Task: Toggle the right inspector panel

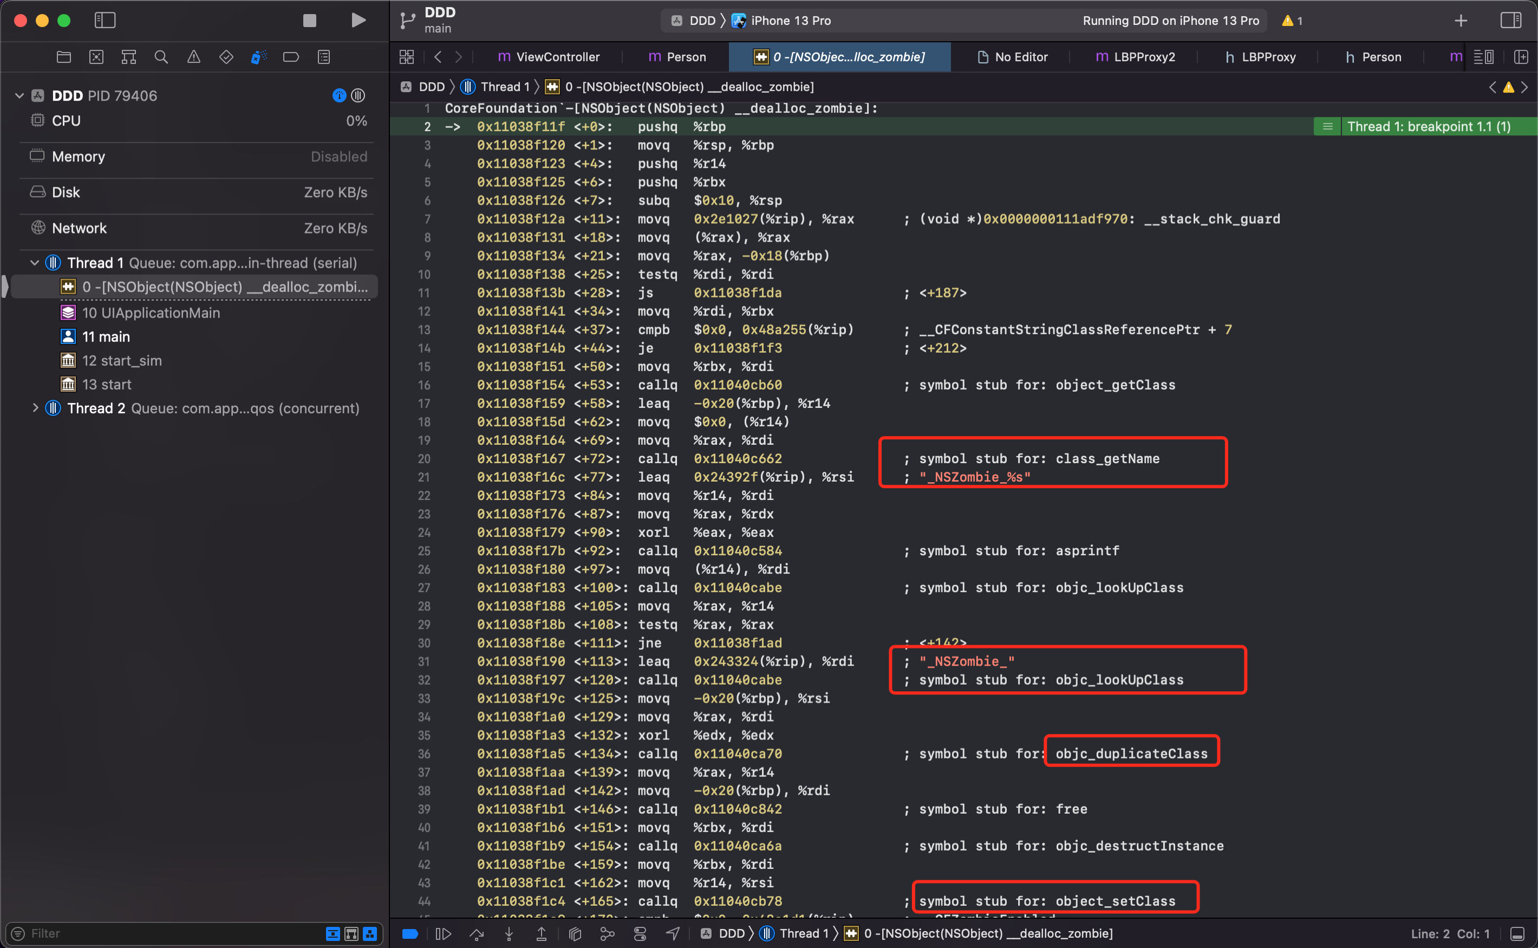Action: [x=1510, y=20]
